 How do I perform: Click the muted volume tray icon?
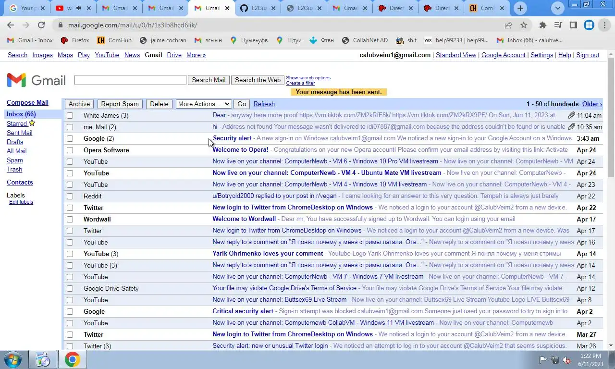click(566, 360)
